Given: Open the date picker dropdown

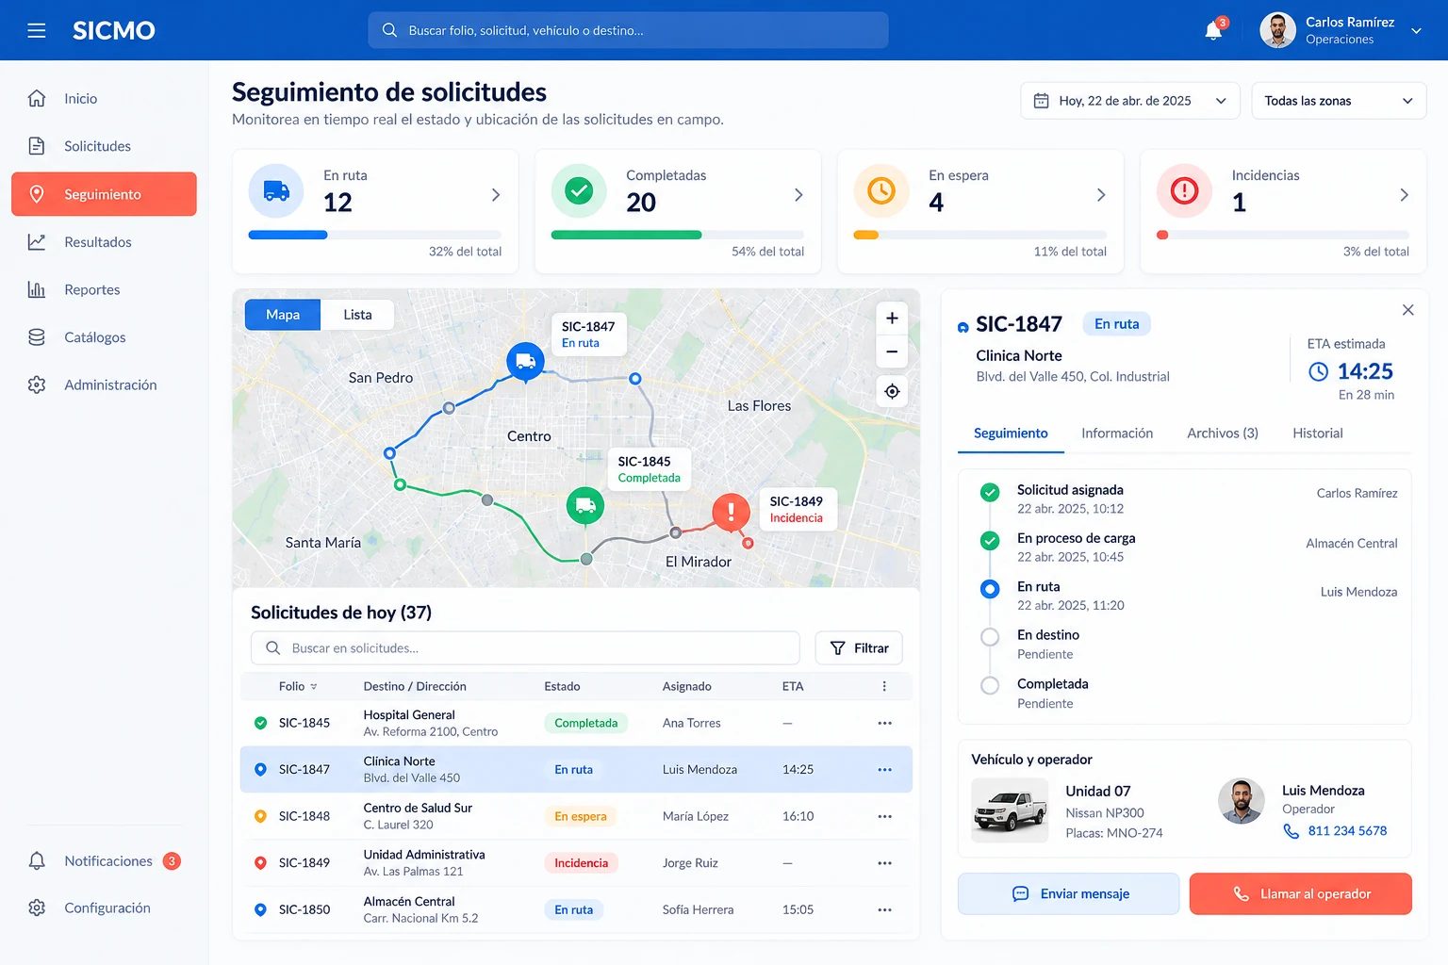Looking at the screenshot, I should coord(1129,101).
